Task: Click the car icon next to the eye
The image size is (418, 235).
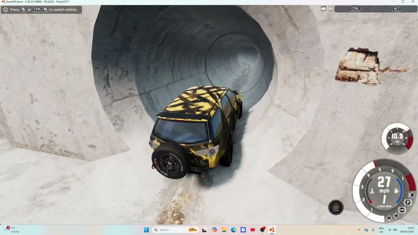Action: tap(330, 9)
